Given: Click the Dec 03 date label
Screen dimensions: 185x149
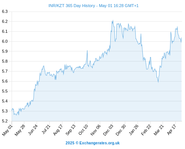Looking at the screenshot, I should tap(108, 130).
